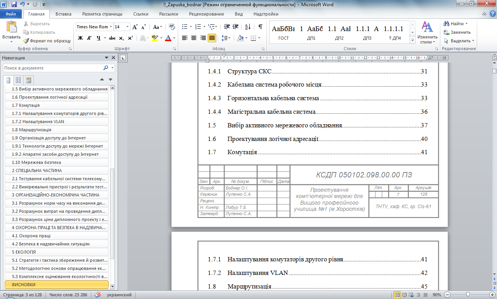Click the Underline (Ч) button
The width and height of the screenshot is (497, 299).
tap(99, 38)
